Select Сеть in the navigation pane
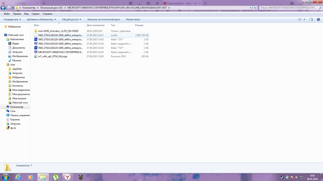 pos(13,111)
